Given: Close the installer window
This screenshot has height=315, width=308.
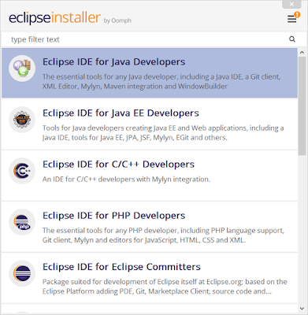Looking at the screenshot, I should point(291,4).
